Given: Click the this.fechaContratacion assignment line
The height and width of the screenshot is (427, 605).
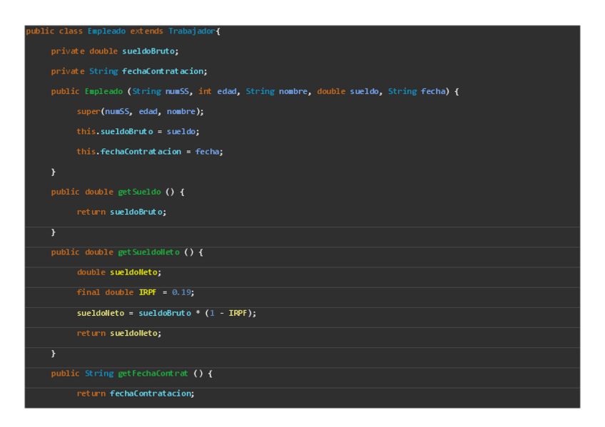Looking at the screenshot, I should point(150,152).
